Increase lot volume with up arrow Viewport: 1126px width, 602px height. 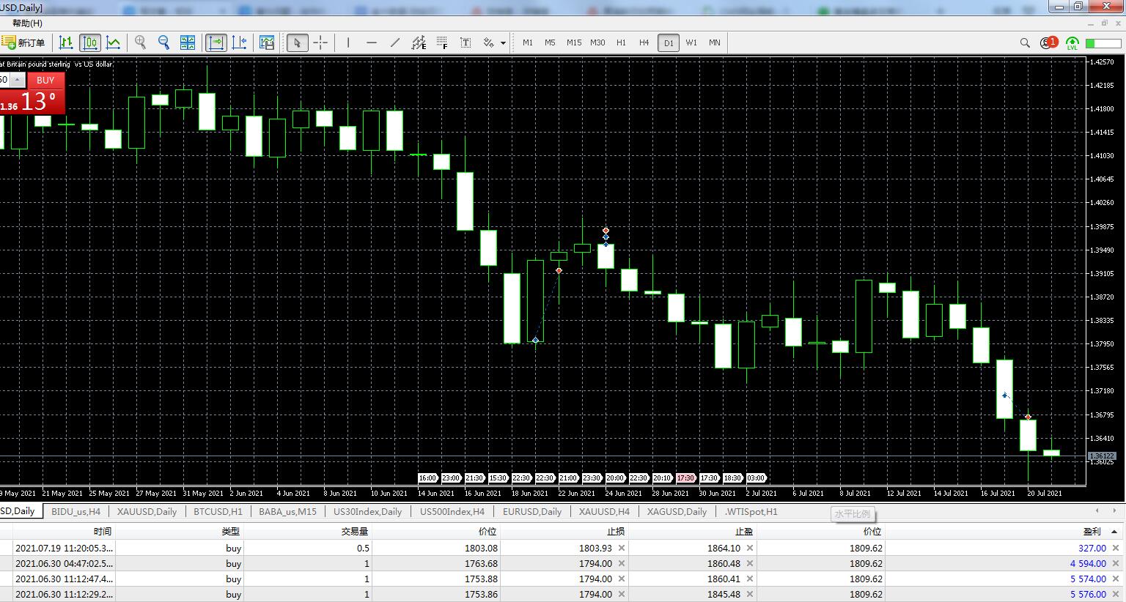click(18, 80)
